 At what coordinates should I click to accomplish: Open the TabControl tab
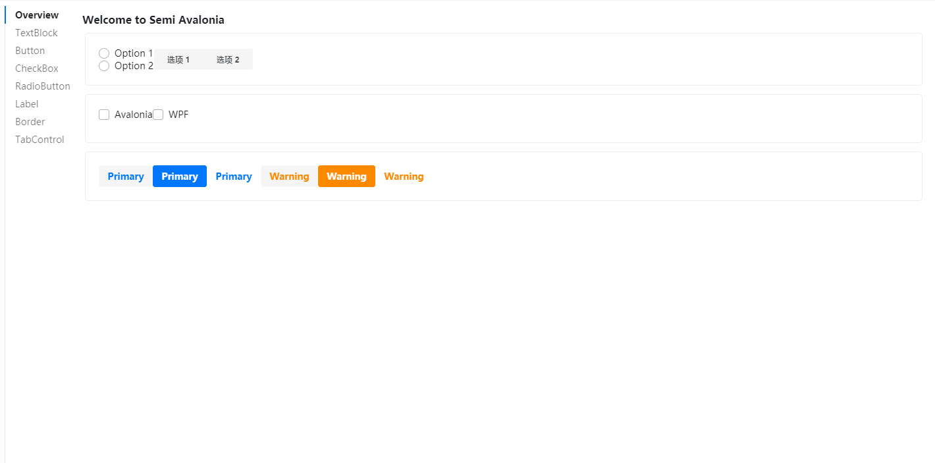coord(40,140)
